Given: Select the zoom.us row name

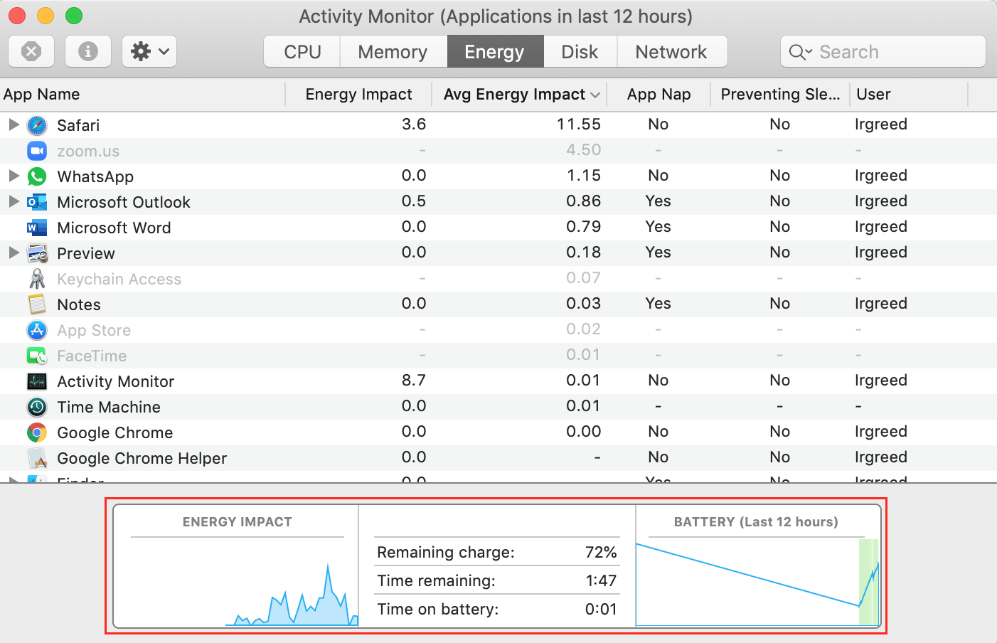Looking at the screenshot, I should click(x=88, y=151).
